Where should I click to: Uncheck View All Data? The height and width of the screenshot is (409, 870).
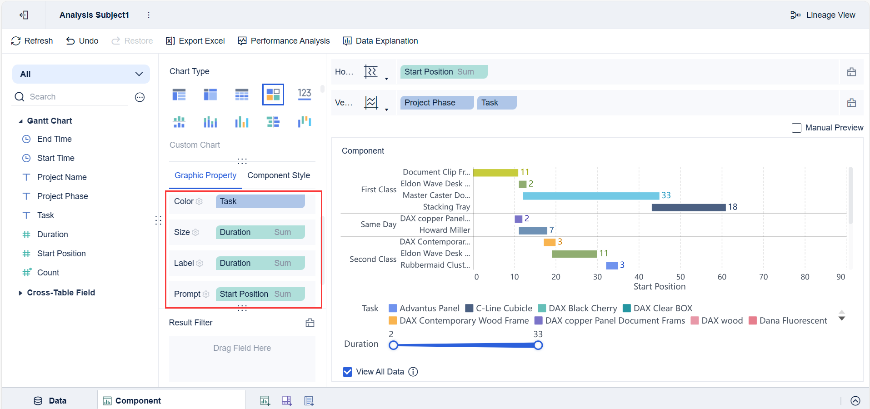[x=347, y=372]
